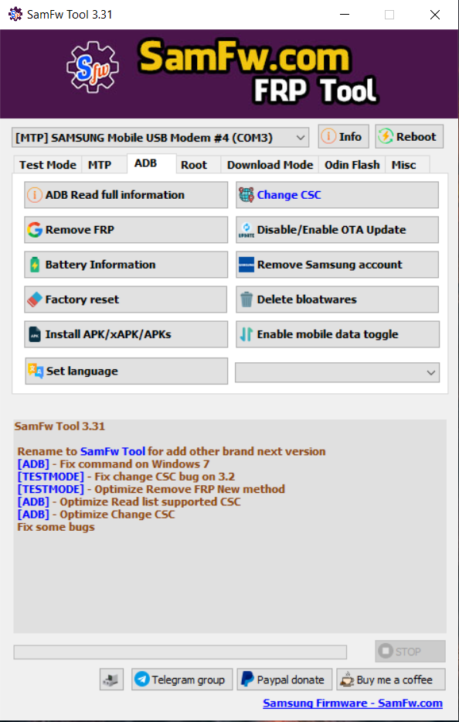Click the globe icon on Change CSC
Screen dimensions: 459x722
[x=246, y=195]
